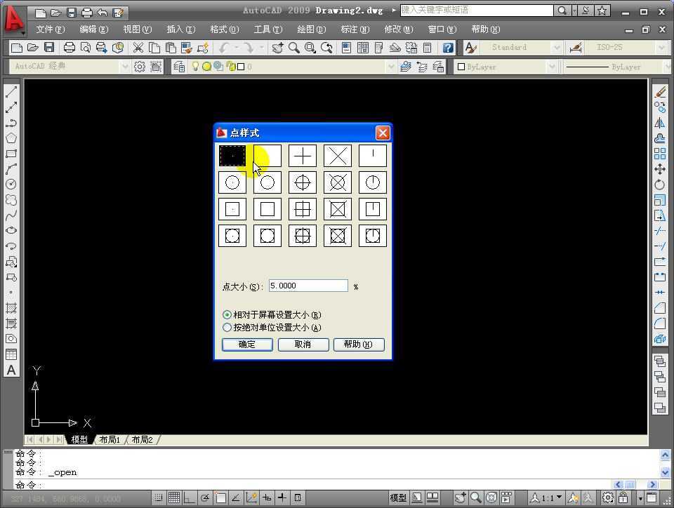Open the 绘图 menu
The height and width of the screenshot is (508, 674).
point(311,29)
